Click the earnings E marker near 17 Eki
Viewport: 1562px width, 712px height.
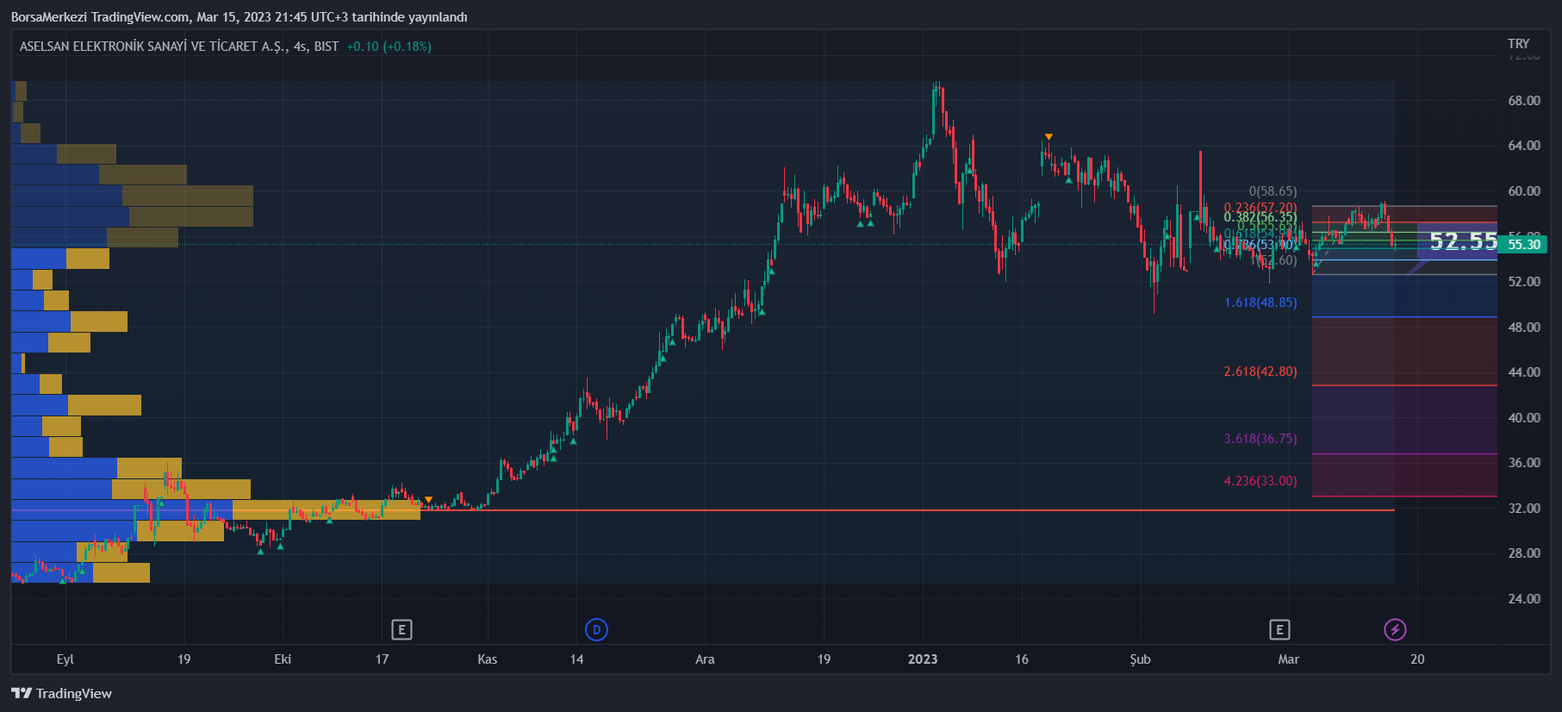coord(401,630)
